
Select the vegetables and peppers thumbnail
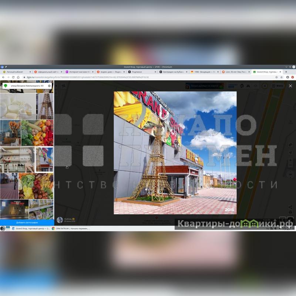[37, 133]
